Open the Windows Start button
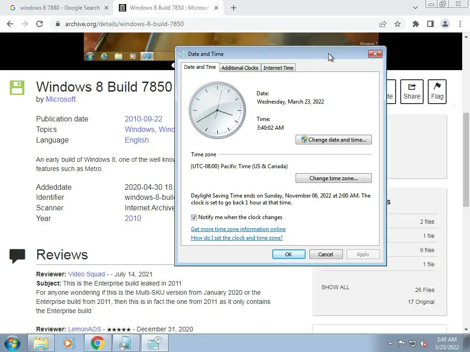 point(12,343)
